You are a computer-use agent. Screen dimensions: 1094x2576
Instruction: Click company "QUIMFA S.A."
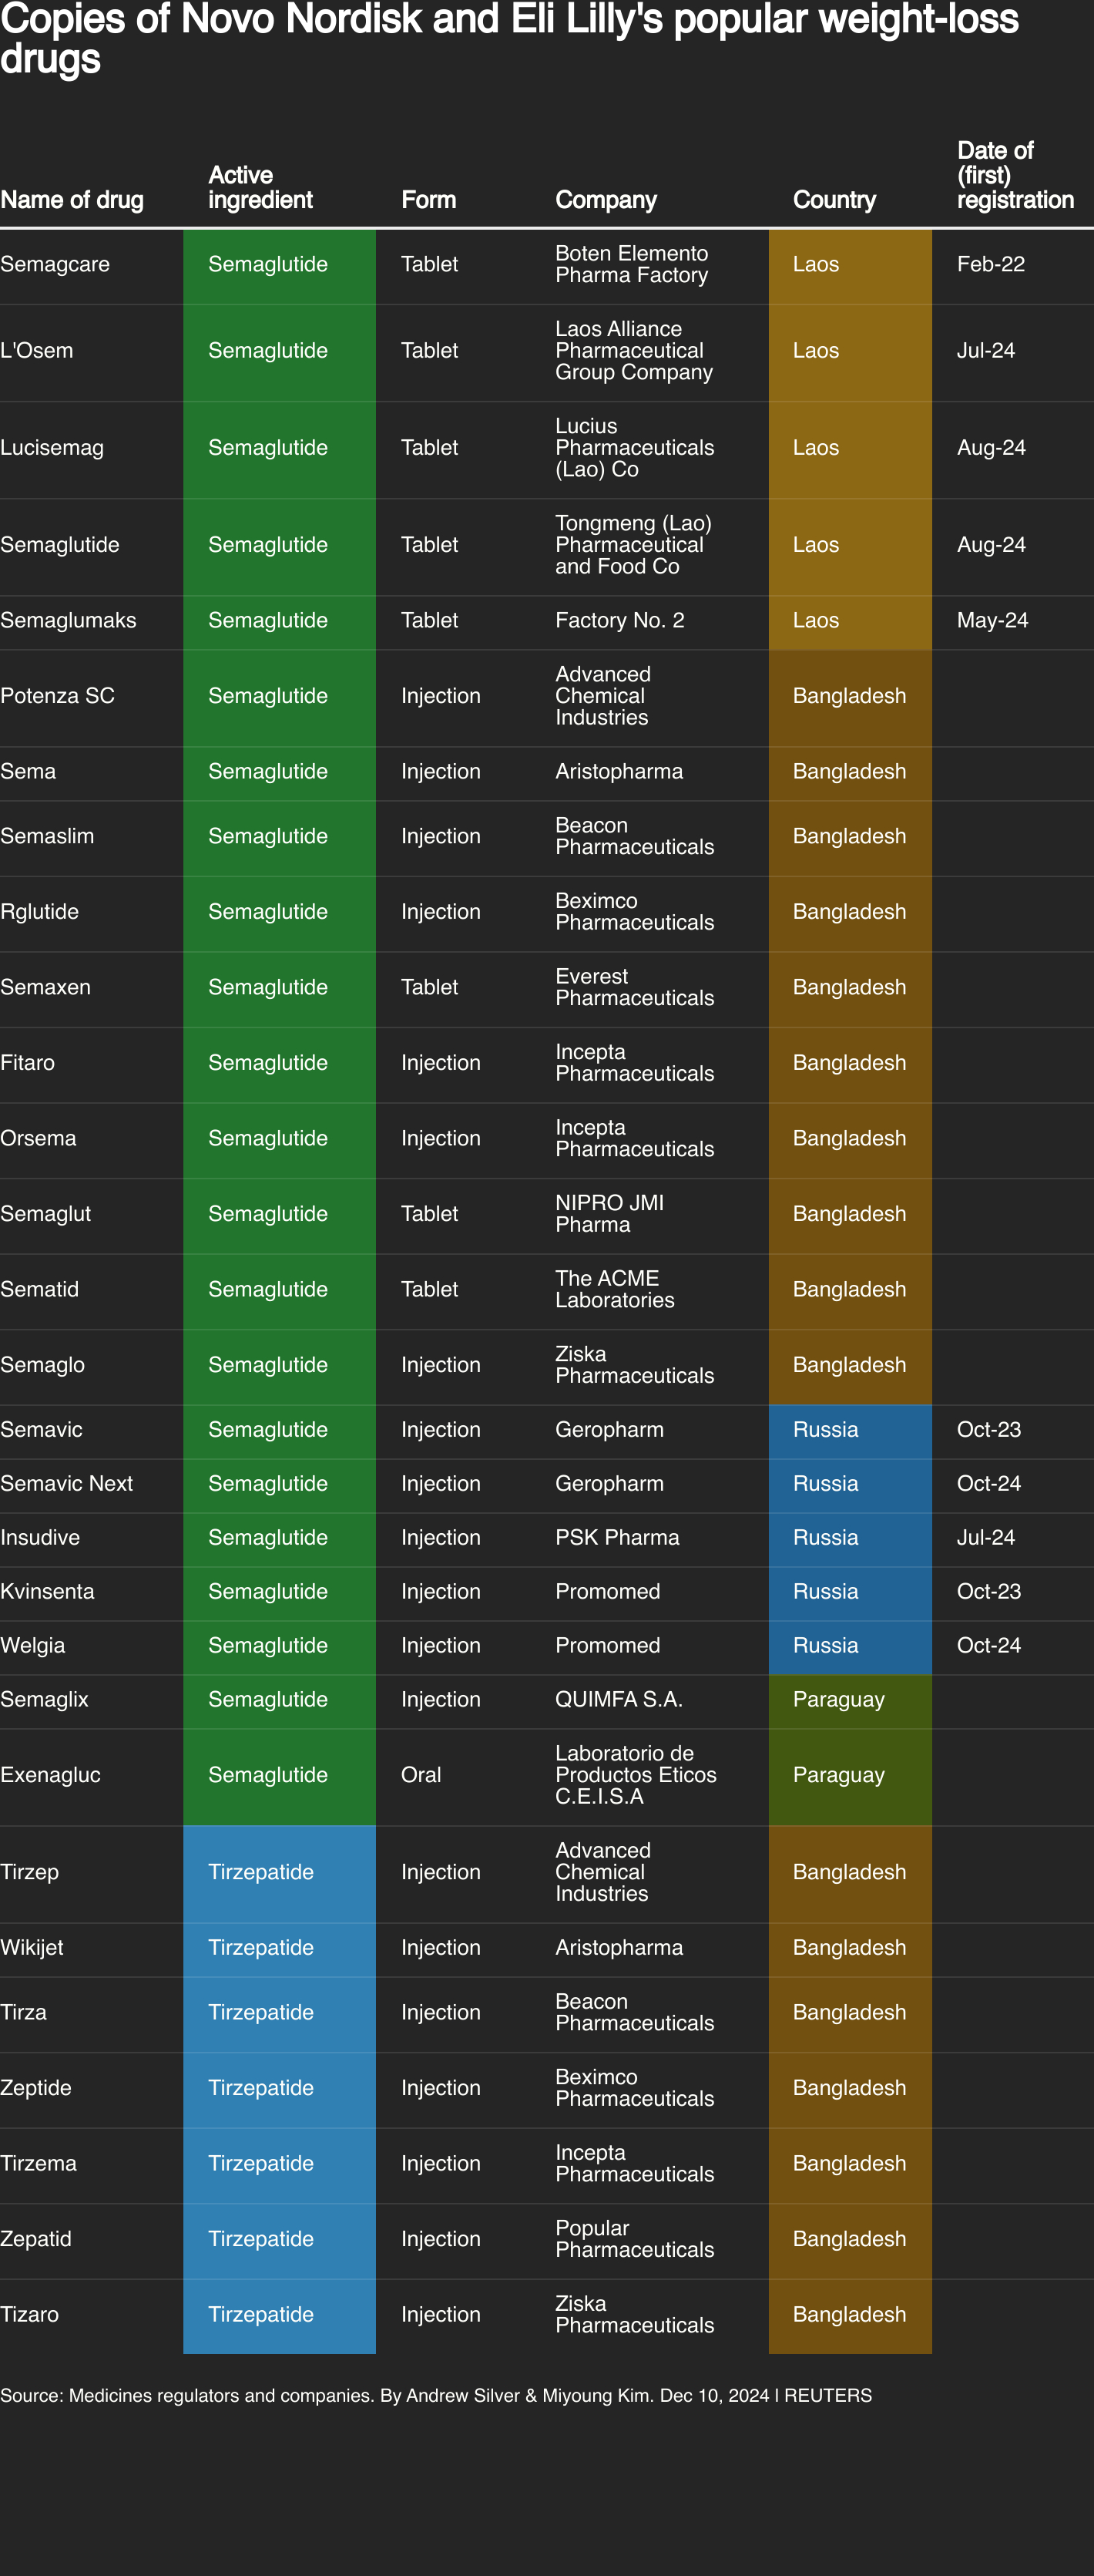point(619,1700)
